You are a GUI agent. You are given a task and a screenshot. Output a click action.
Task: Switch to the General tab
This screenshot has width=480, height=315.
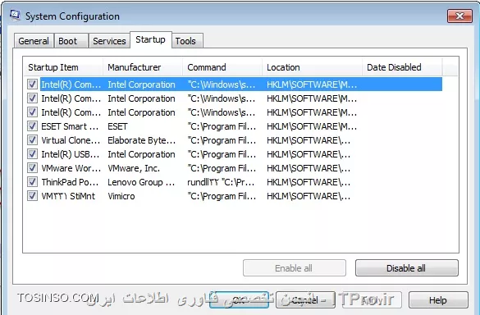pyautogui.click(x=34, y=41)
